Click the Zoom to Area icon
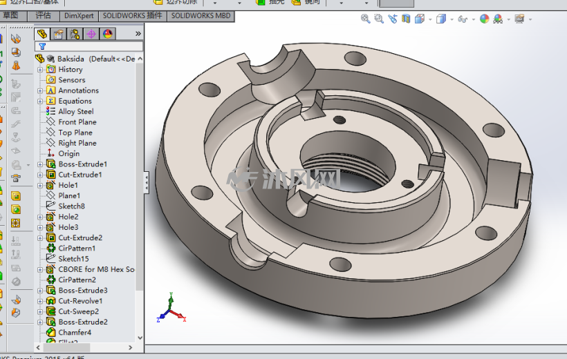 coord(379,19)
